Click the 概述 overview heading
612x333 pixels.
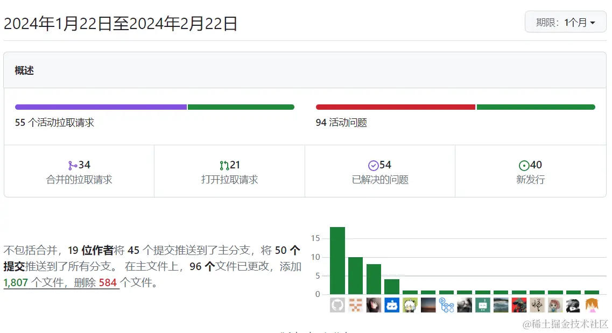point(24,70)
